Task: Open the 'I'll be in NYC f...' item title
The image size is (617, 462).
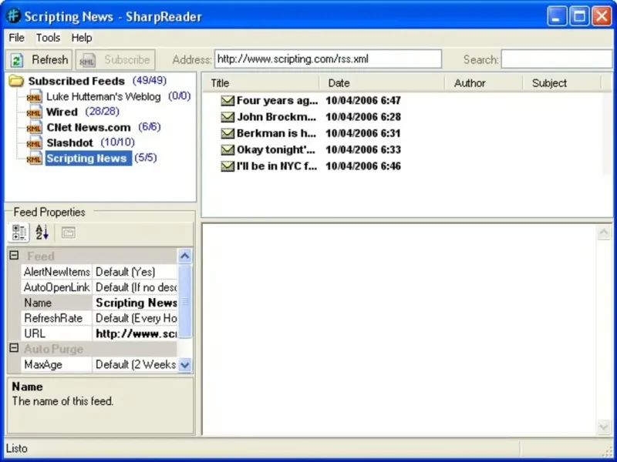Action: (x=277, y=166)
